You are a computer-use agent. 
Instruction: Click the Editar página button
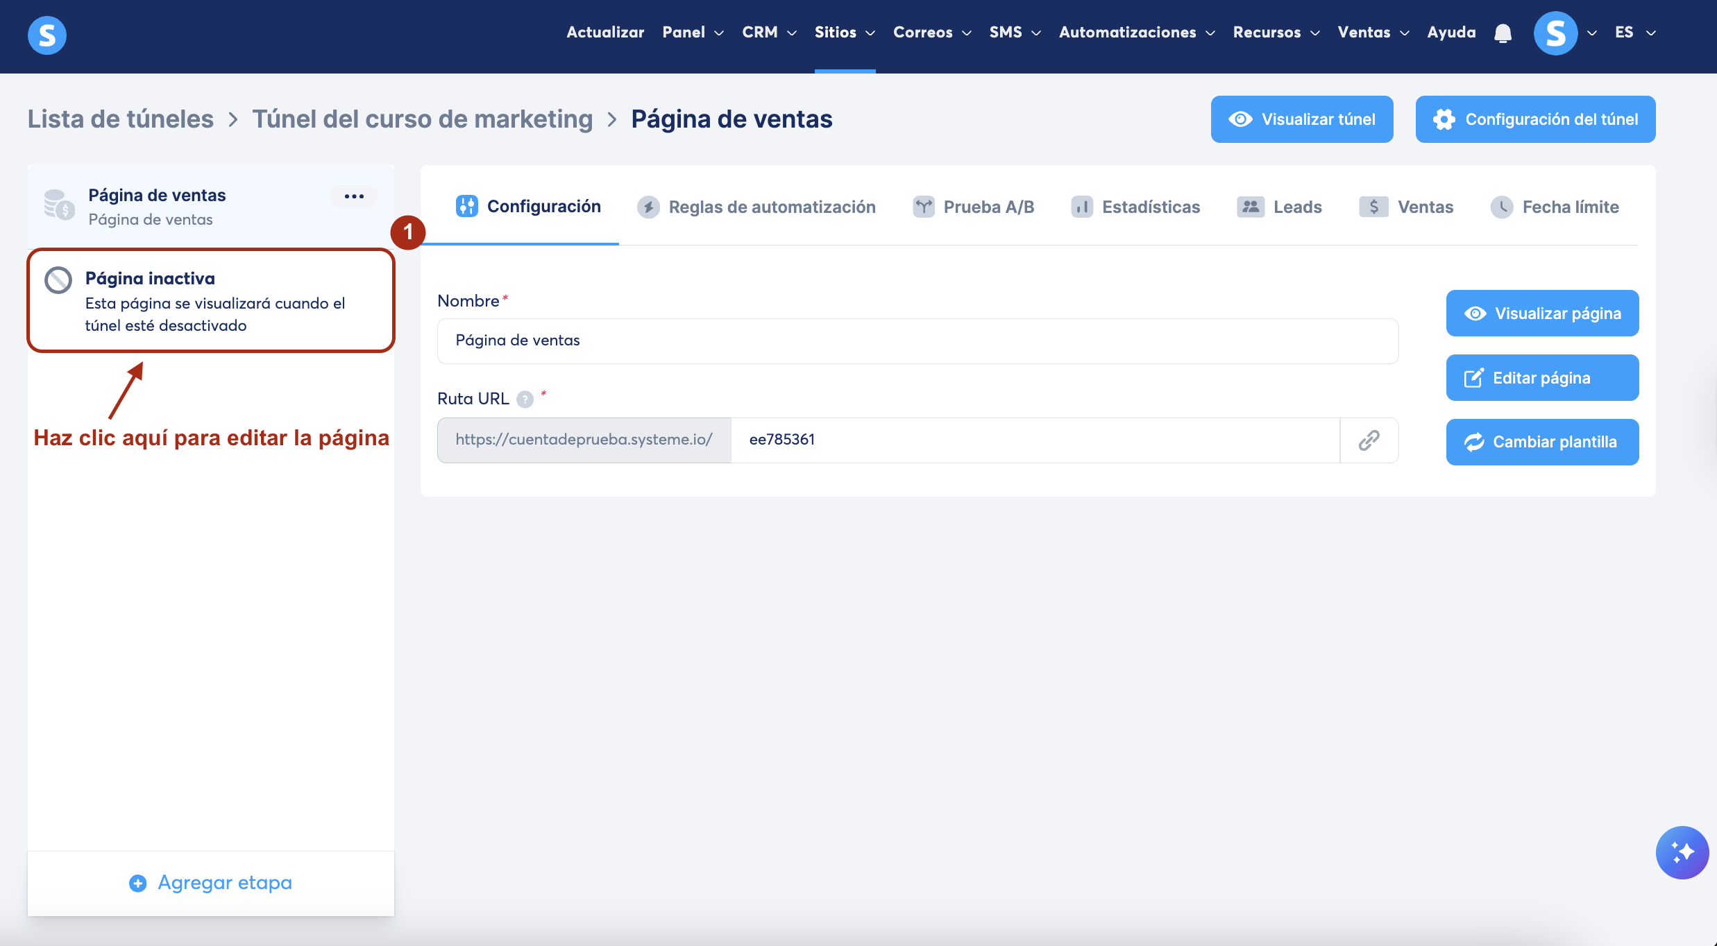1542,378
